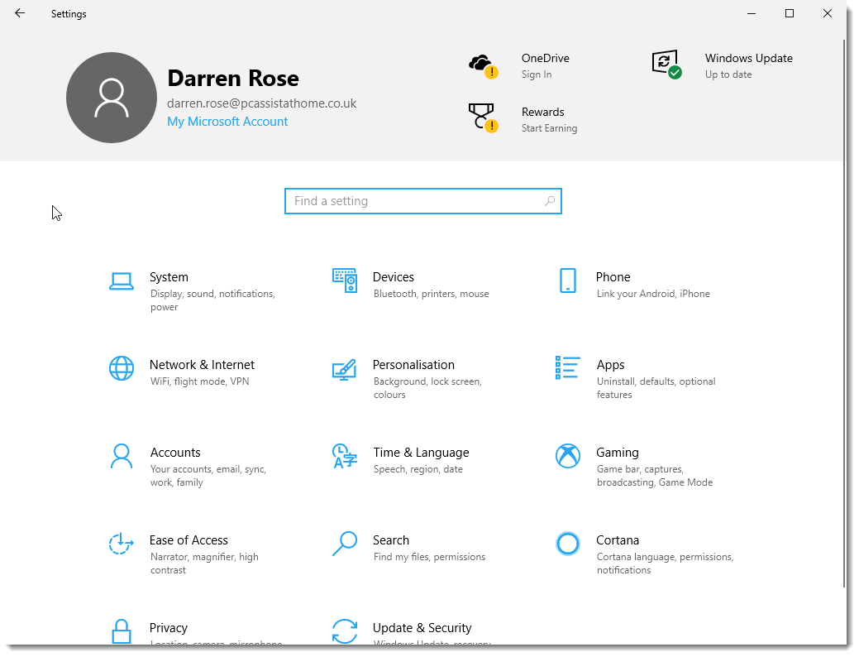Go back using the back arrow
The image size is (859, 657).
coord(20,13)
